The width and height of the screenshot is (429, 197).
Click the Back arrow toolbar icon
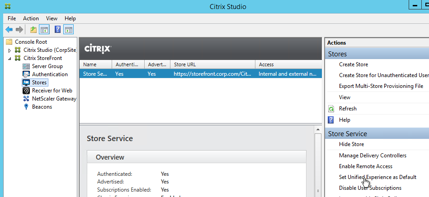pos(9,29)
